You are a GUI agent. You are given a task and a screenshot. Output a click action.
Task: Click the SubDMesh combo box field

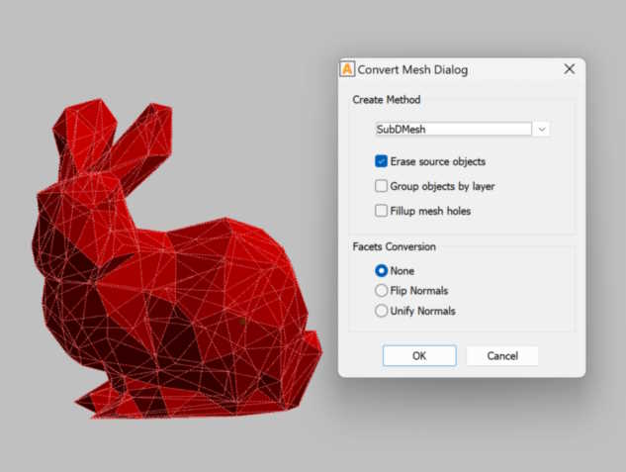coord(454,129)
